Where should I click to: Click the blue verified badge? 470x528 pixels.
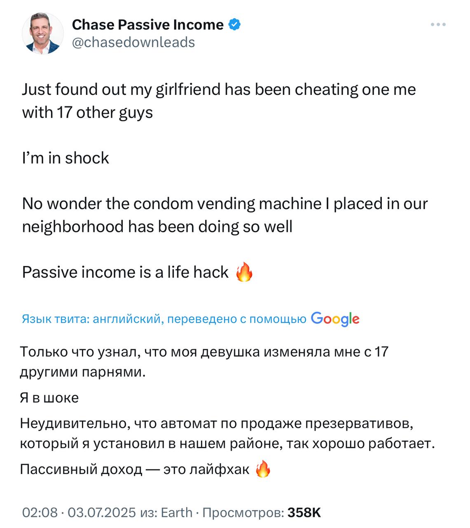234,25
